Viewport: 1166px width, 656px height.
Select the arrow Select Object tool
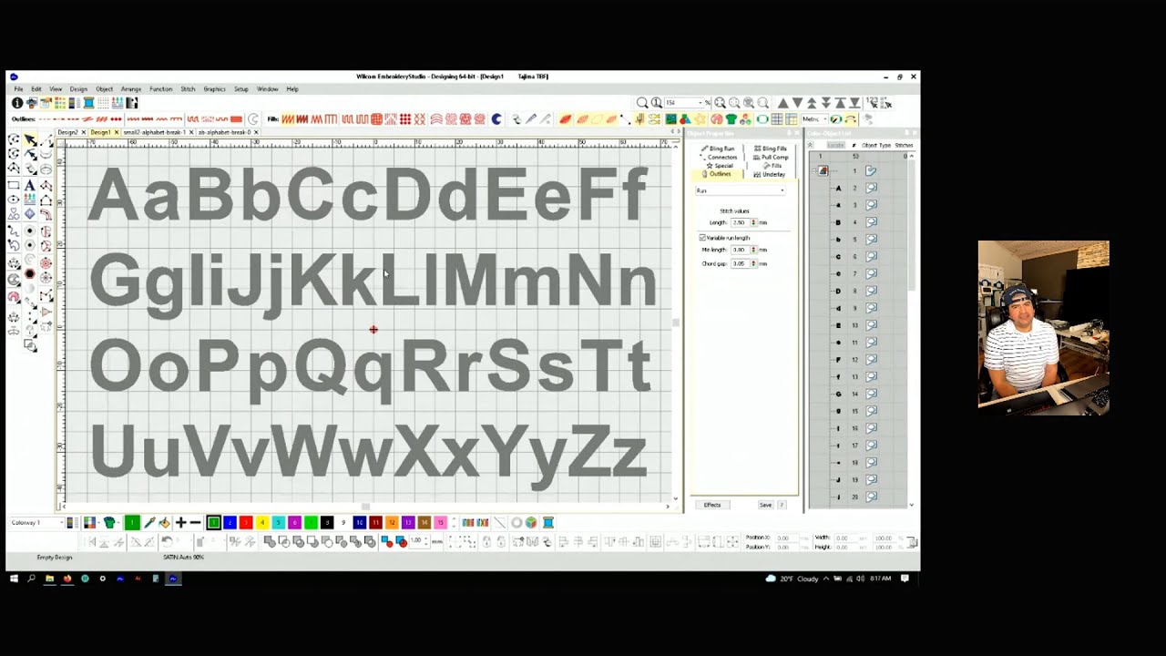tap(30, 139)
